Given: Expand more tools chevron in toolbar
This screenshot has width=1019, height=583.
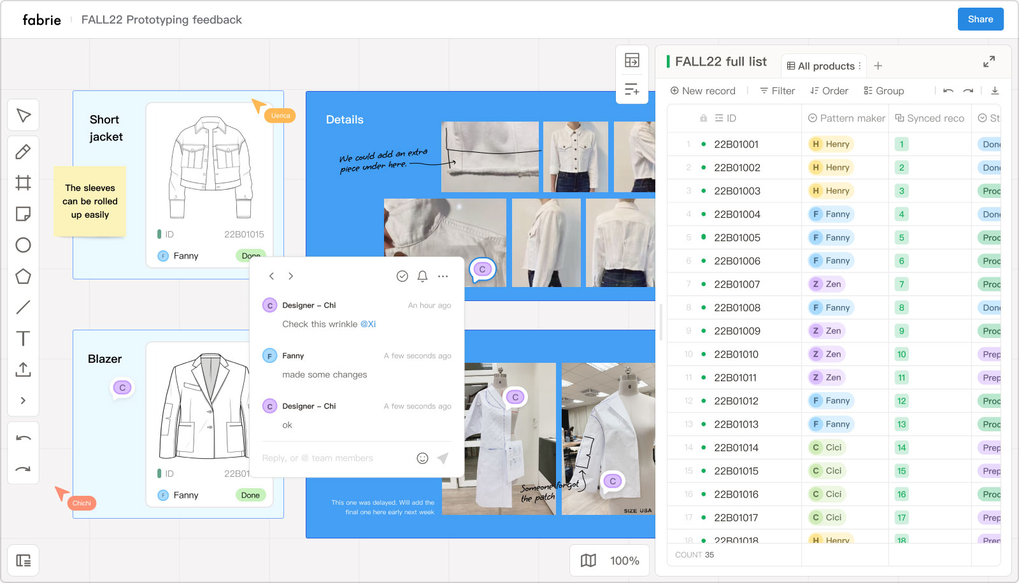Looking at the screenshot, I should coord(24,400).
